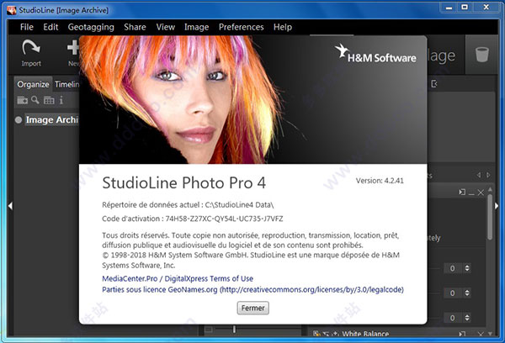Click the thumbnail zoom slider handle
This screenshot has width=505, height=343.
click(234, 330)
